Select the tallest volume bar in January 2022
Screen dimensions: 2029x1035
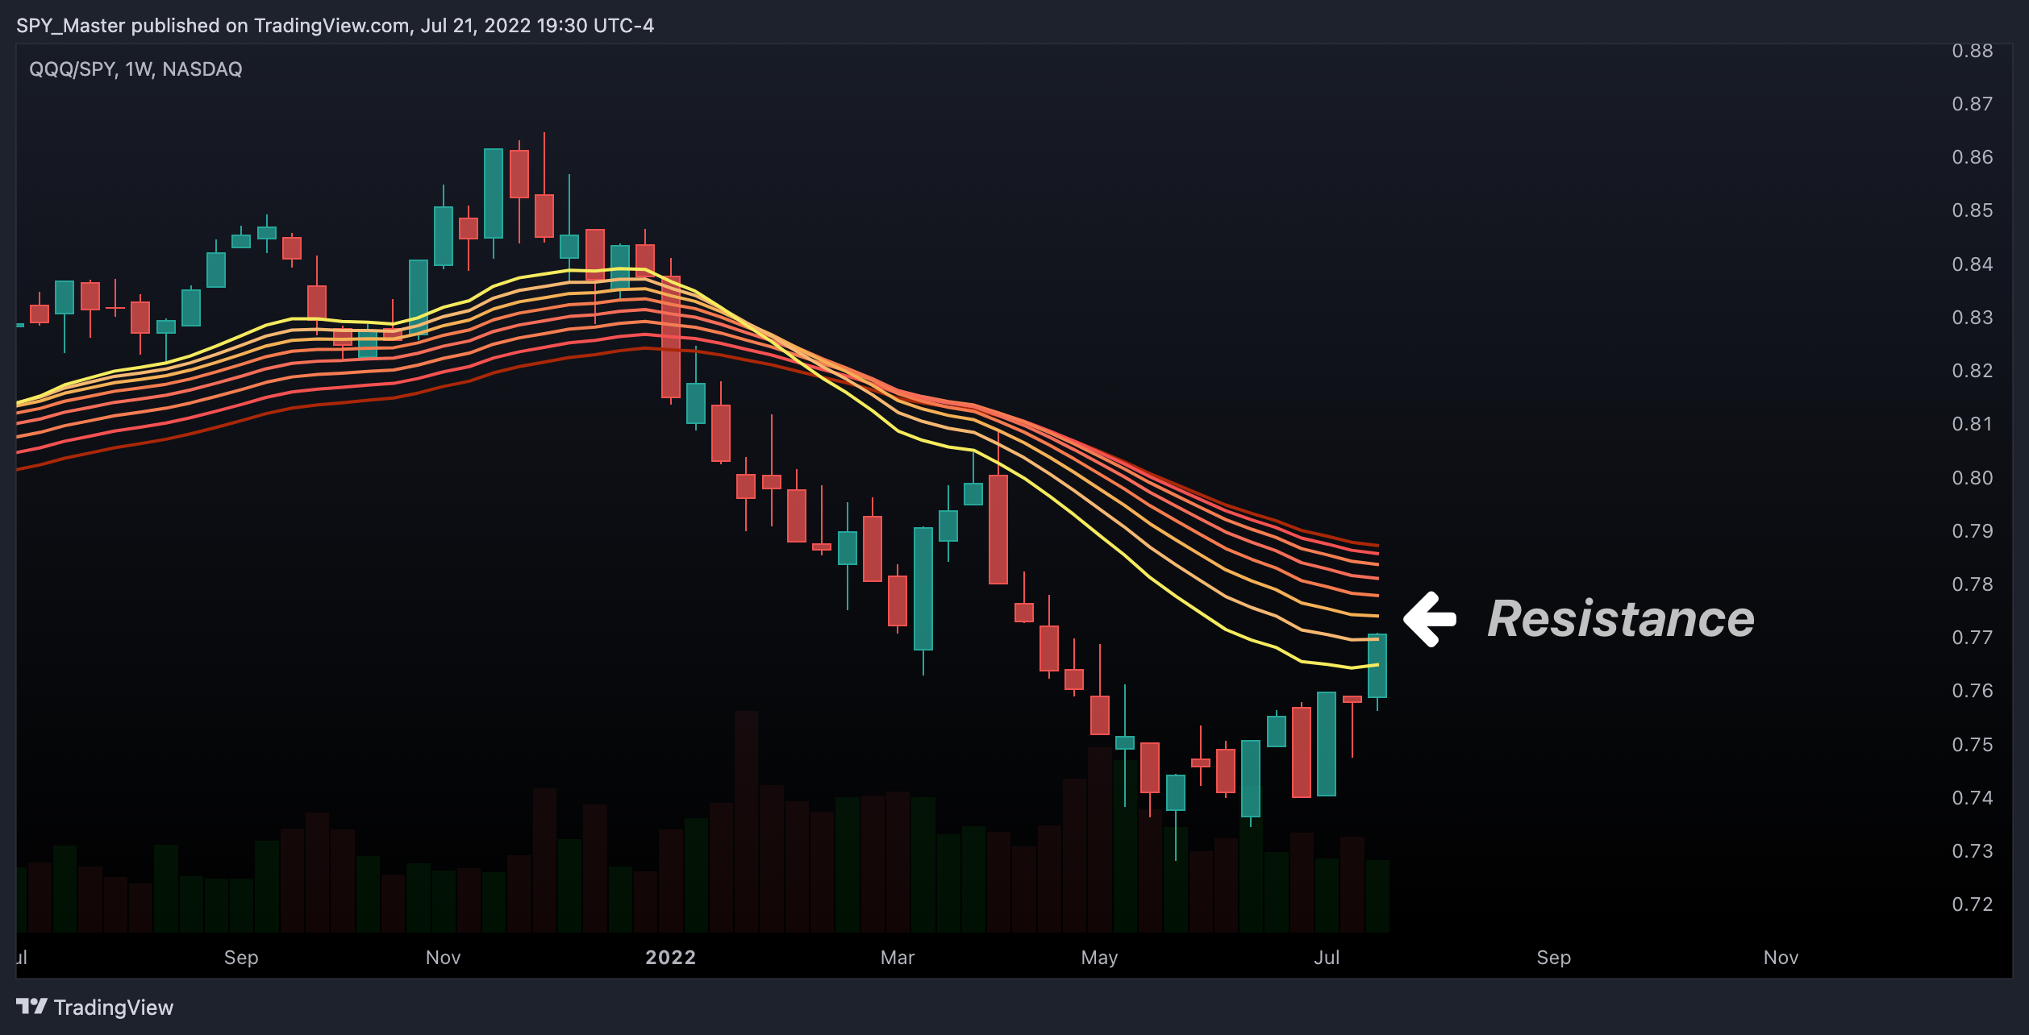[x=746, y=821]
